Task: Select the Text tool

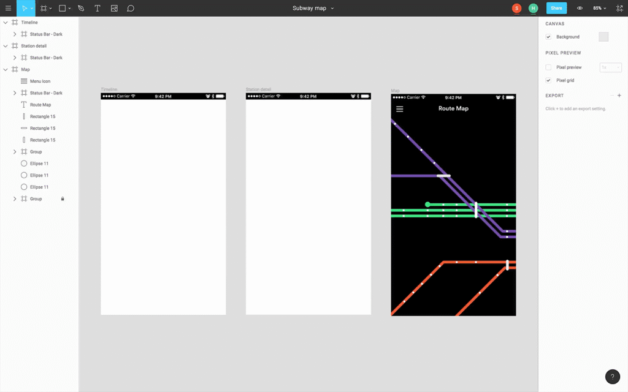Action: (x=97, y=8)
